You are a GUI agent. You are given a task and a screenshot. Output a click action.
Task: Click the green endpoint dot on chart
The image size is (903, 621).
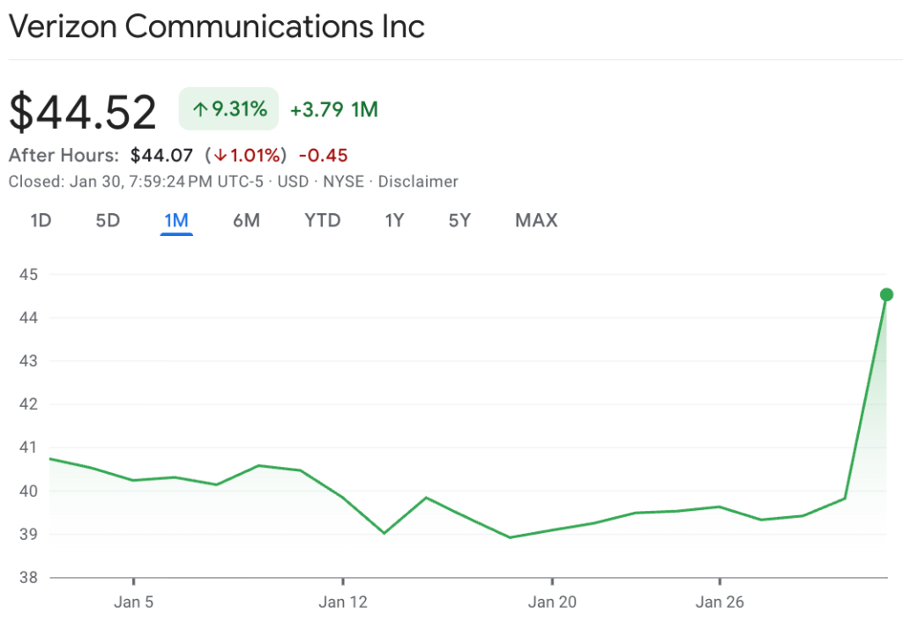pos(886,294)
